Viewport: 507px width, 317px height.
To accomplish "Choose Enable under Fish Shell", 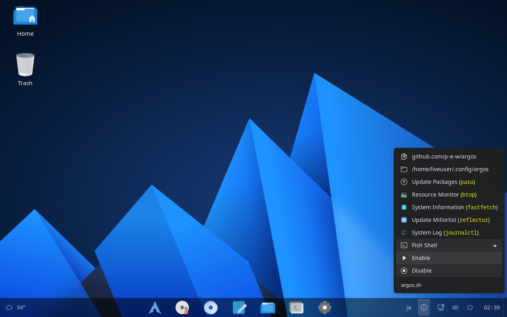I will [x=449, y=258].
